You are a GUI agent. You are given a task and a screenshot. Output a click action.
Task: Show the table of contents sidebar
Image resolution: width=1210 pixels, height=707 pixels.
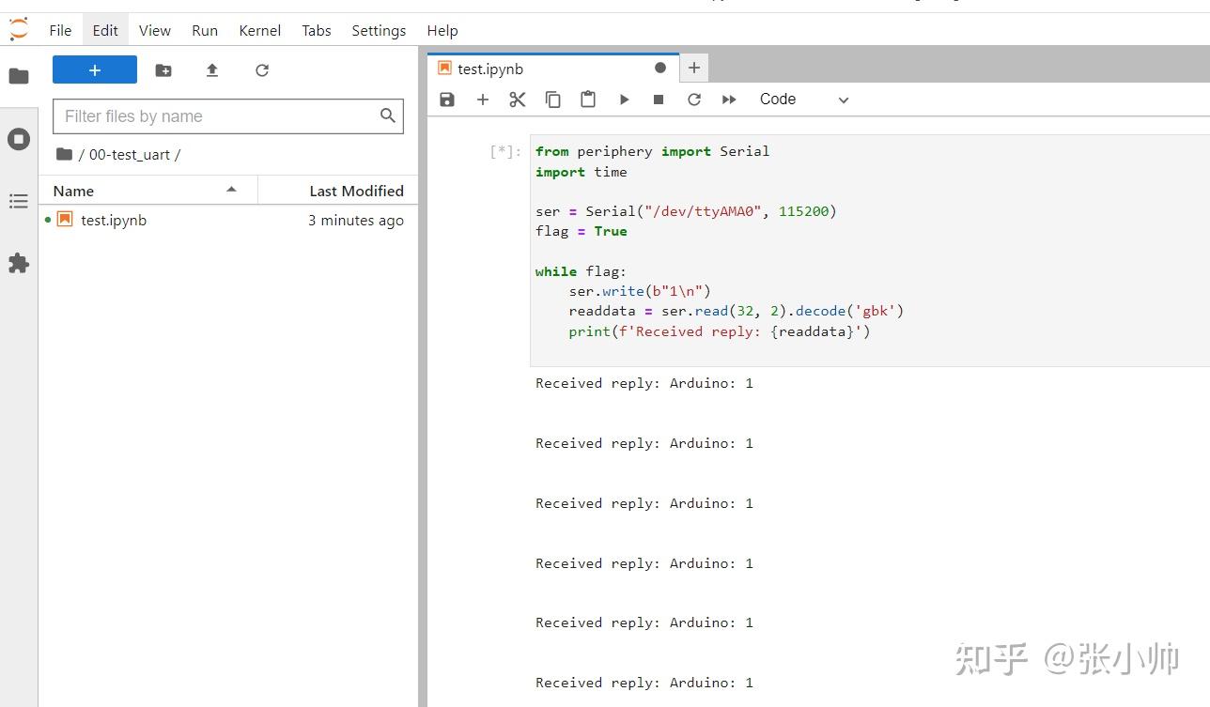[19, 201]
